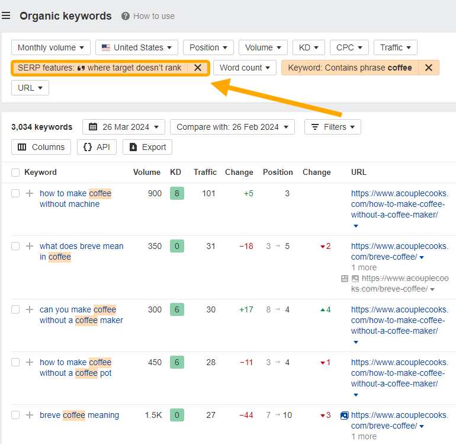This screenshot has height=444, width=456.
Task: Show '1 more' URLs for 'what does breve mean'
Action: point(364,267)
